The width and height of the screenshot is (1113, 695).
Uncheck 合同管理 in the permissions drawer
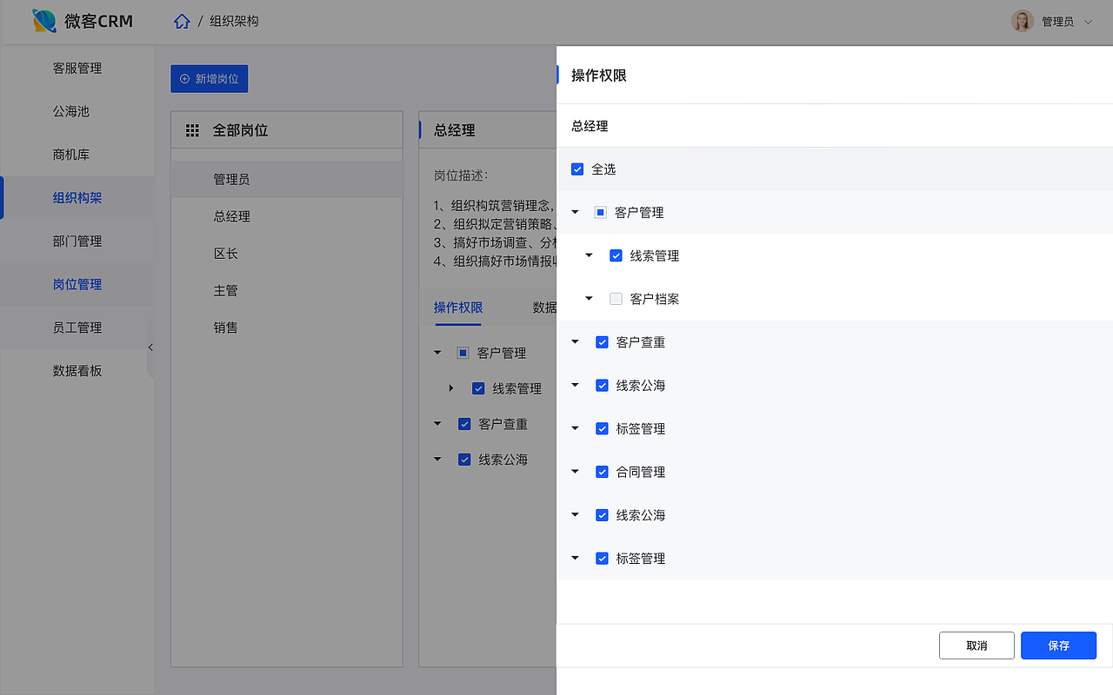(x=602, y=472)
